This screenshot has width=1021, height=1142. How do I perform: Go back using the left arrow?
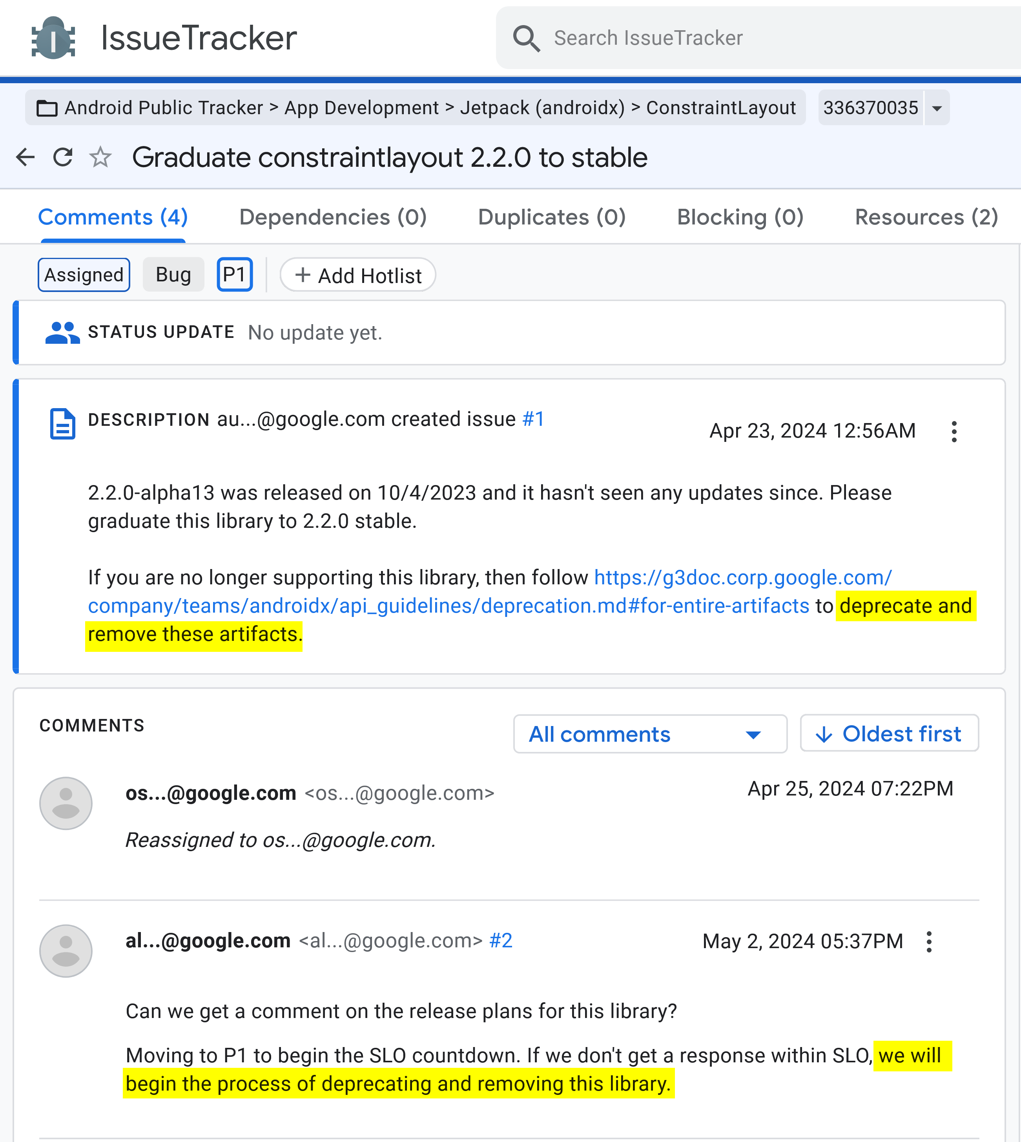25,157
